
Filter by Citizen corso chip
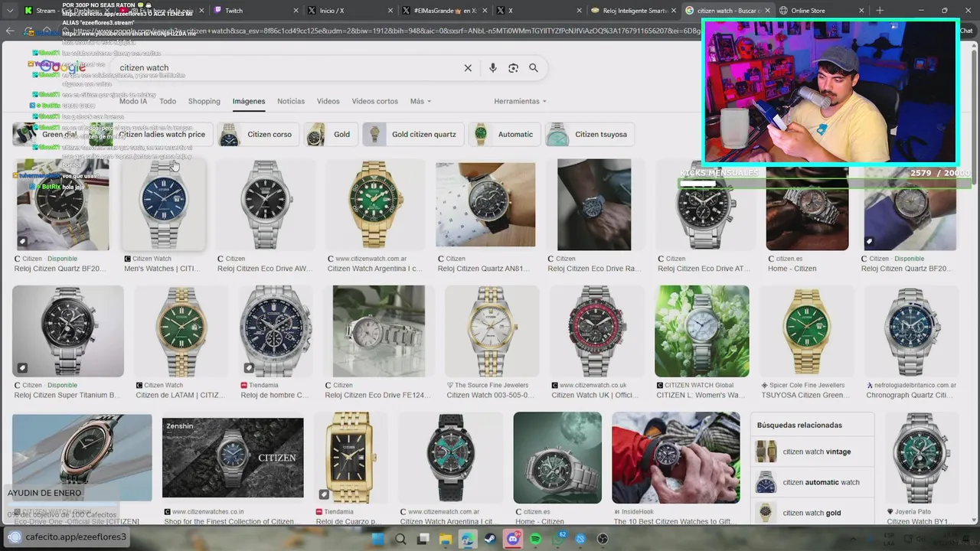(x=258, y=135)
